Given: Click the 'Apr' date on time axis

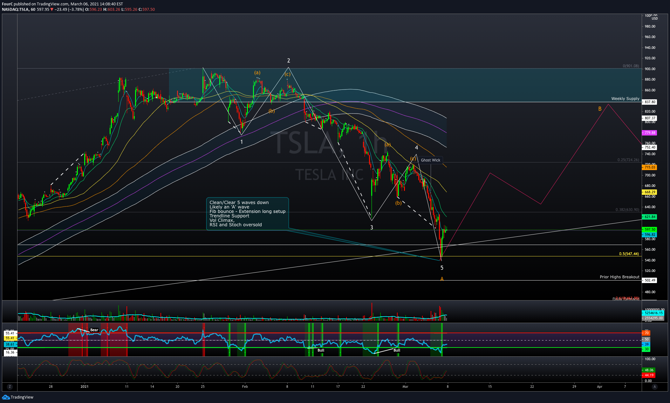Looking at the screenshot, I should point(599,386).
